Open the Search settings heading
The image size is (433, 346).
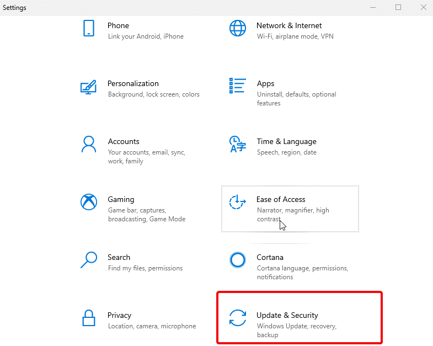(x=119, y=258)
